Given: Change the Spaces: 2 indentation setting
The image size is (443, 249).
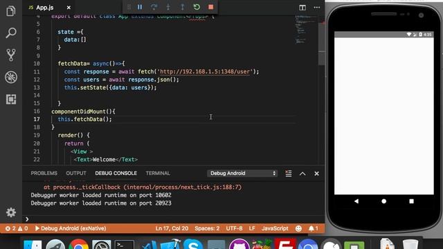Looking at the screenshot, I should [207, 228].
